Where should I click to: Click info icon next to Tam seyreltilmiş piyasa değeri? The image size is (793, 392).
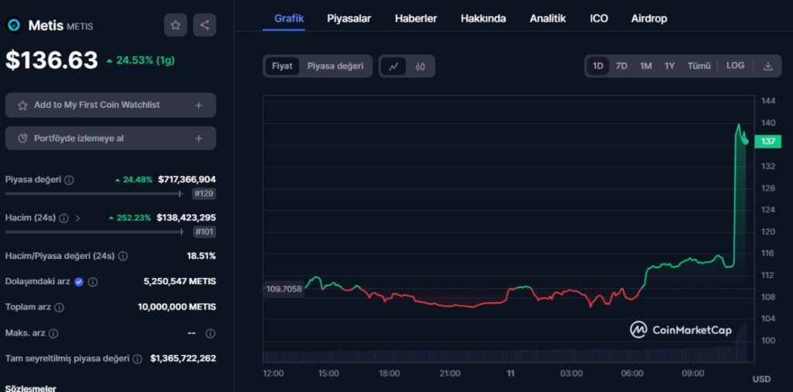(137, 359)
